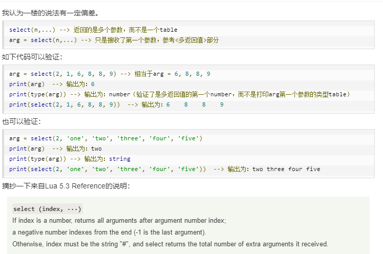Viewport: 383px width, 254px height.
Task: Click the line 'arg = select(2, 1, 6, 8, 8, 9)'
Action: [x=110, y=74]
